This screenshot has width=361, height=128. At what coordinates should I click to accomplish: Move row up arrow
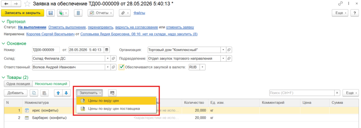click(x=58, y=93)
